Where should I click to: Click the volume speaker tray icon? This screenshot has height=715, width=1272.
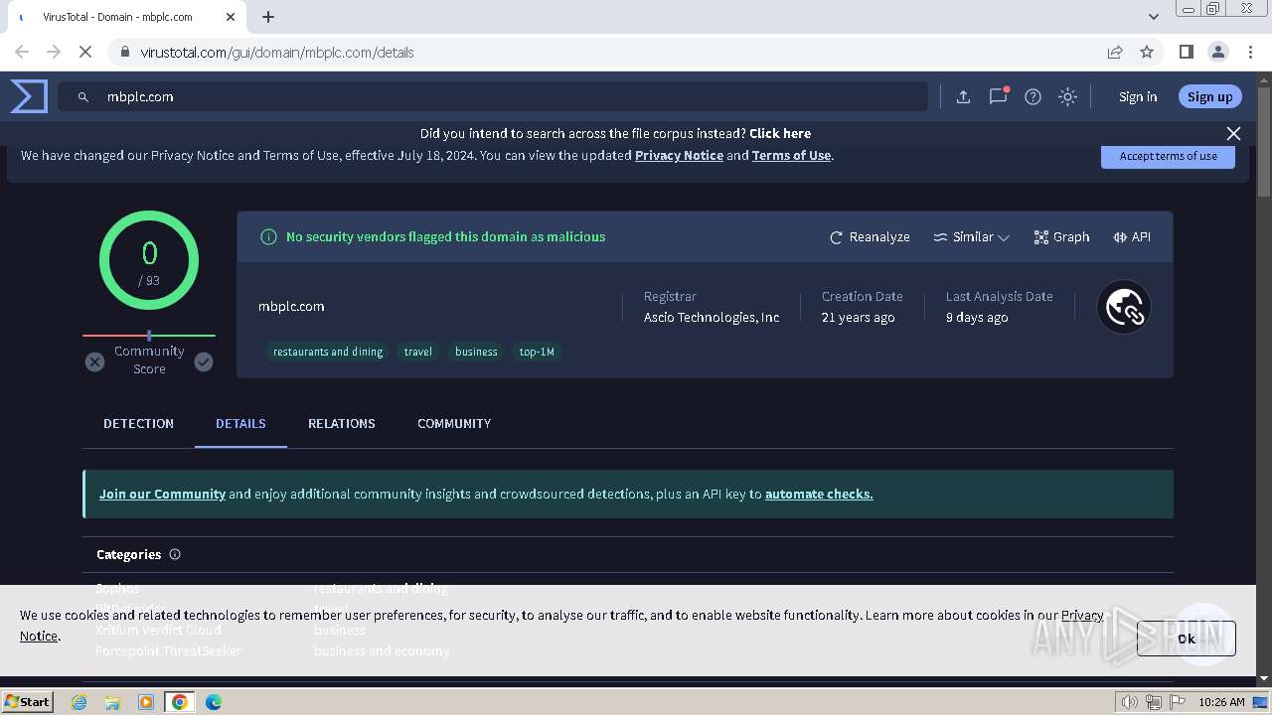point(1130,702)
